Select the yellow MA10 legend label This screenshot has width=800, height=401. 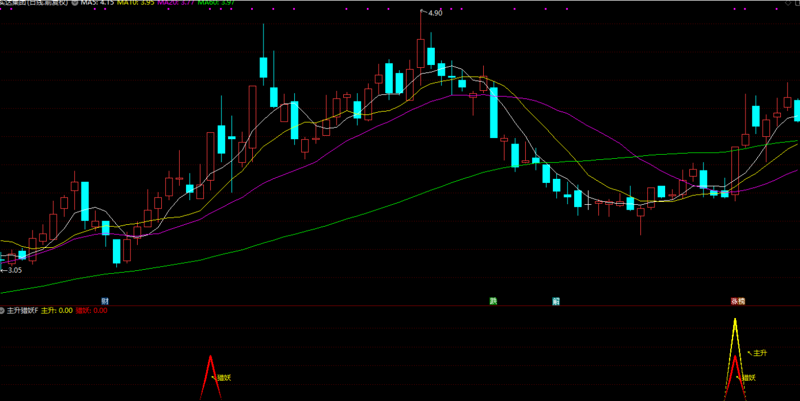point(135,3)
